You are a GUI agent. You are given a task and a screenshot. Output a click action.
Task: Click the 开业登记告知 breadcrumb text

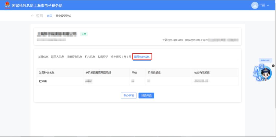(63, 16)
